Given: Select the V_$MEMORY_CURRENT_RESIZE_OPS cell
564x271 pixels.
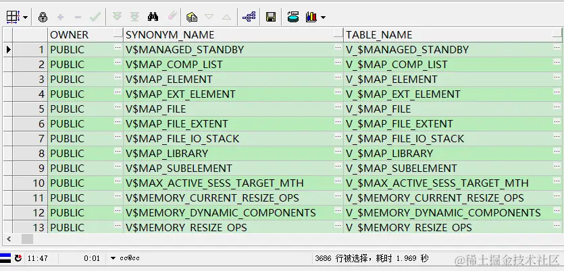Looking at the screenshot, I should (453, 198).
